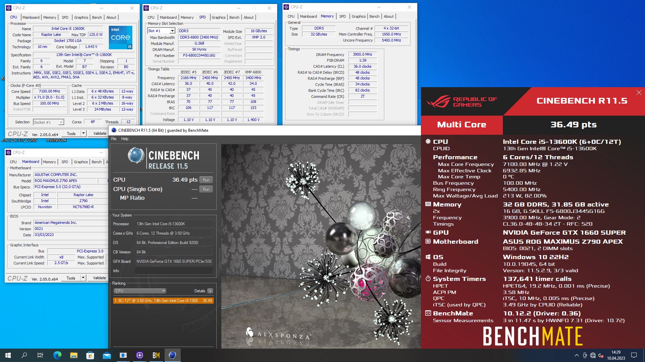Select Graphics tab in SPD CPU-Z window
645x362 pixels.
tap(218, 17)
